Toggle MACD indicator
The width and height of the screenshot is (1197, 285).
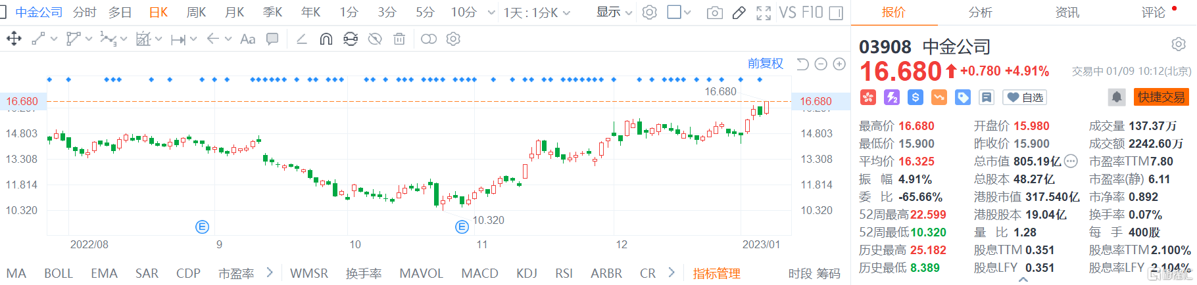tap(480, 273)
